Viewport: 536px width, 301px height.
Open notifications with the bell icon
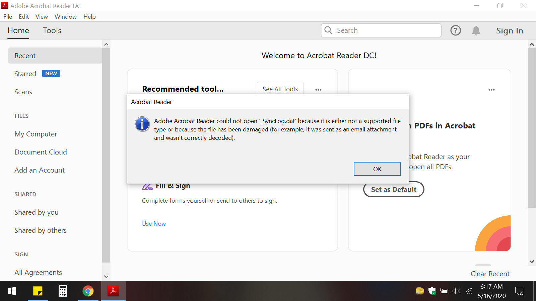coord(476,30)
